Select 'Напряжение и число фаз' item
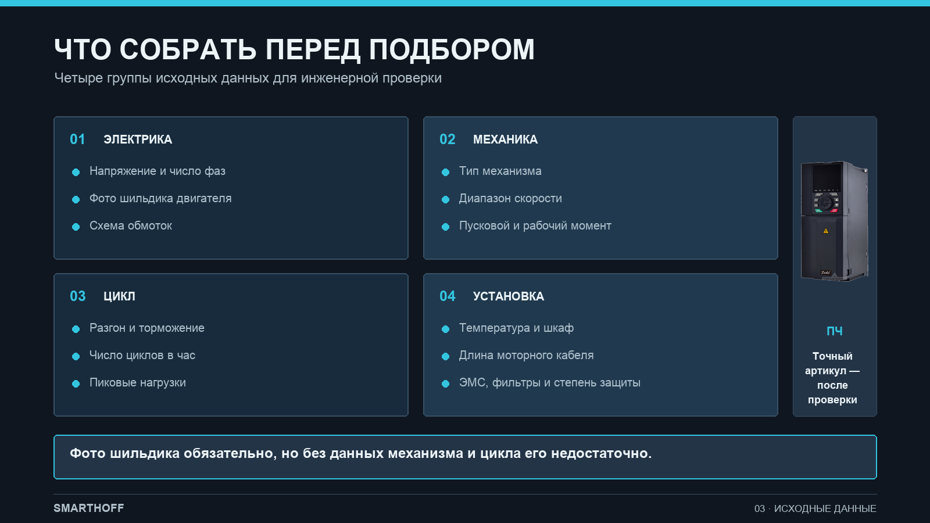The height and width of the screenshot is (523, 930). [158, 171]
